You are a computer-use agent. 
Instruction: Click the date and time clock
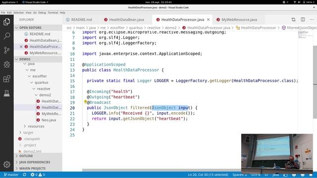(158, 2)
